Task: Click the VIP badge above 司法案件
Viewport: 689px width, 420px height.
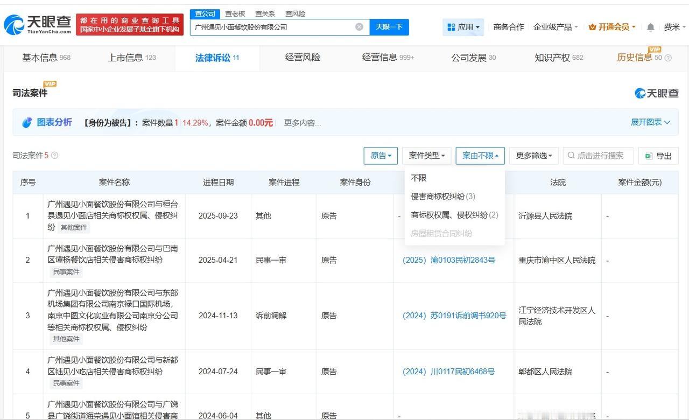Action: coord(50,84)
